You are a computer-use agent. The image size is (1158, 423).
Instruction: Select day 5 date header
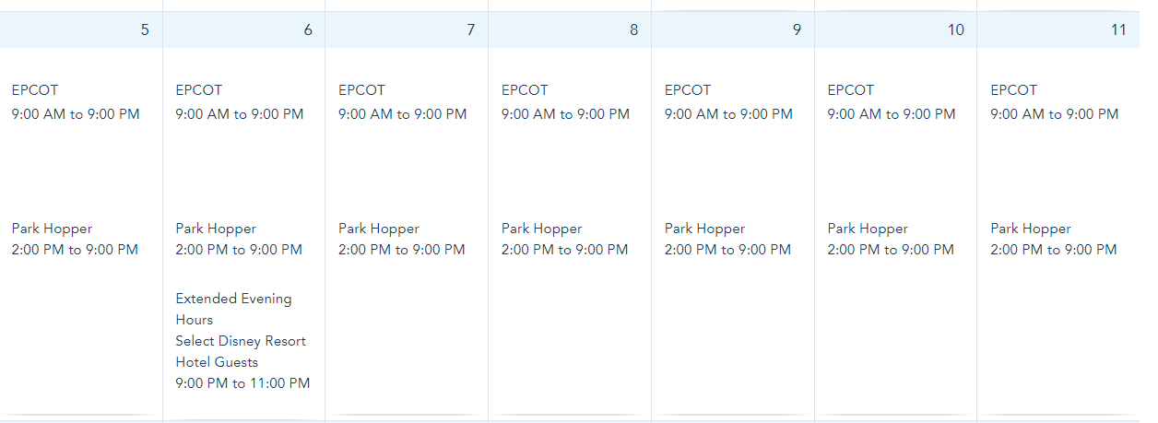click(x=144, y=29)
